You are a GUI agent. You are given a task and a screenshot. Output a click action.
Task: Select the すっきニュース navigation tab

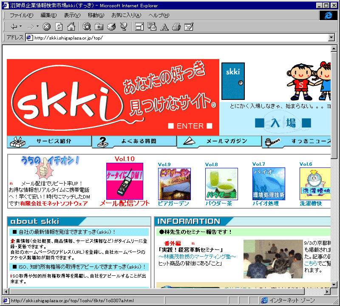296,141
